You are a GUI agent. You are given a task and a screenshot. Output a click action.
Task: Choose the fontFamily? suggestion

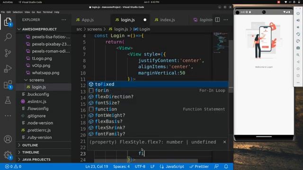[158, 134]
